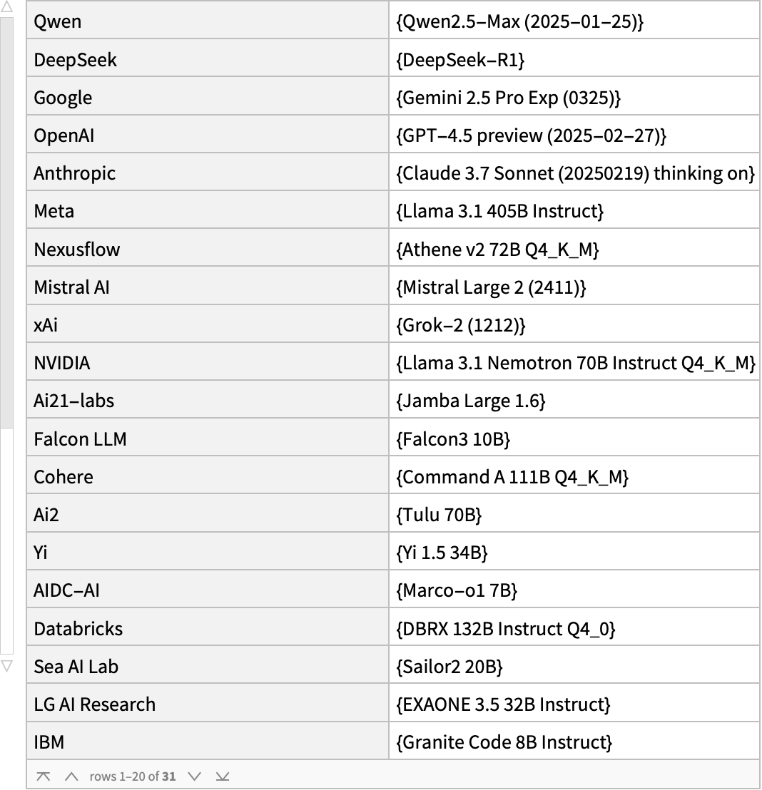762x790 pixels.
Task: Click the OpenAI row key
Action: (64, 135)
